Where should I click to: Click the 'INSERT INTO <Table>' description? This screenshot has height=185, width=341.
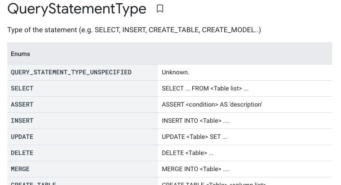pyautogui.click(x=195, y=120)
